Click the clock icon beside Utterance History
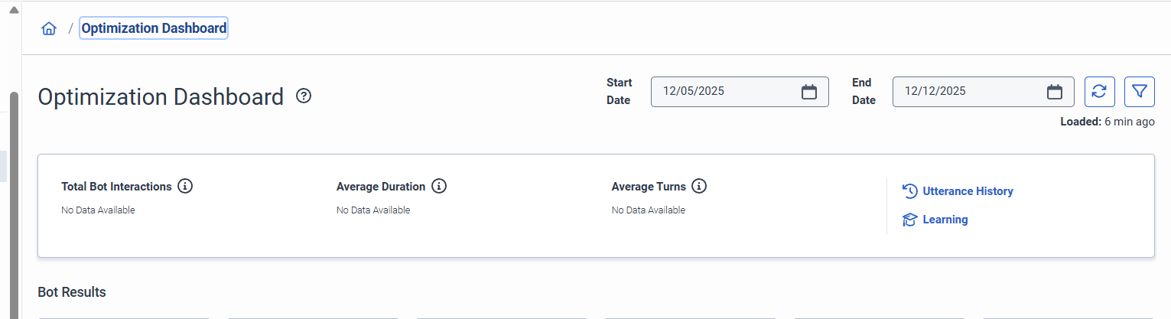This screenshot has height=319, width=1171. pos(909,191)
